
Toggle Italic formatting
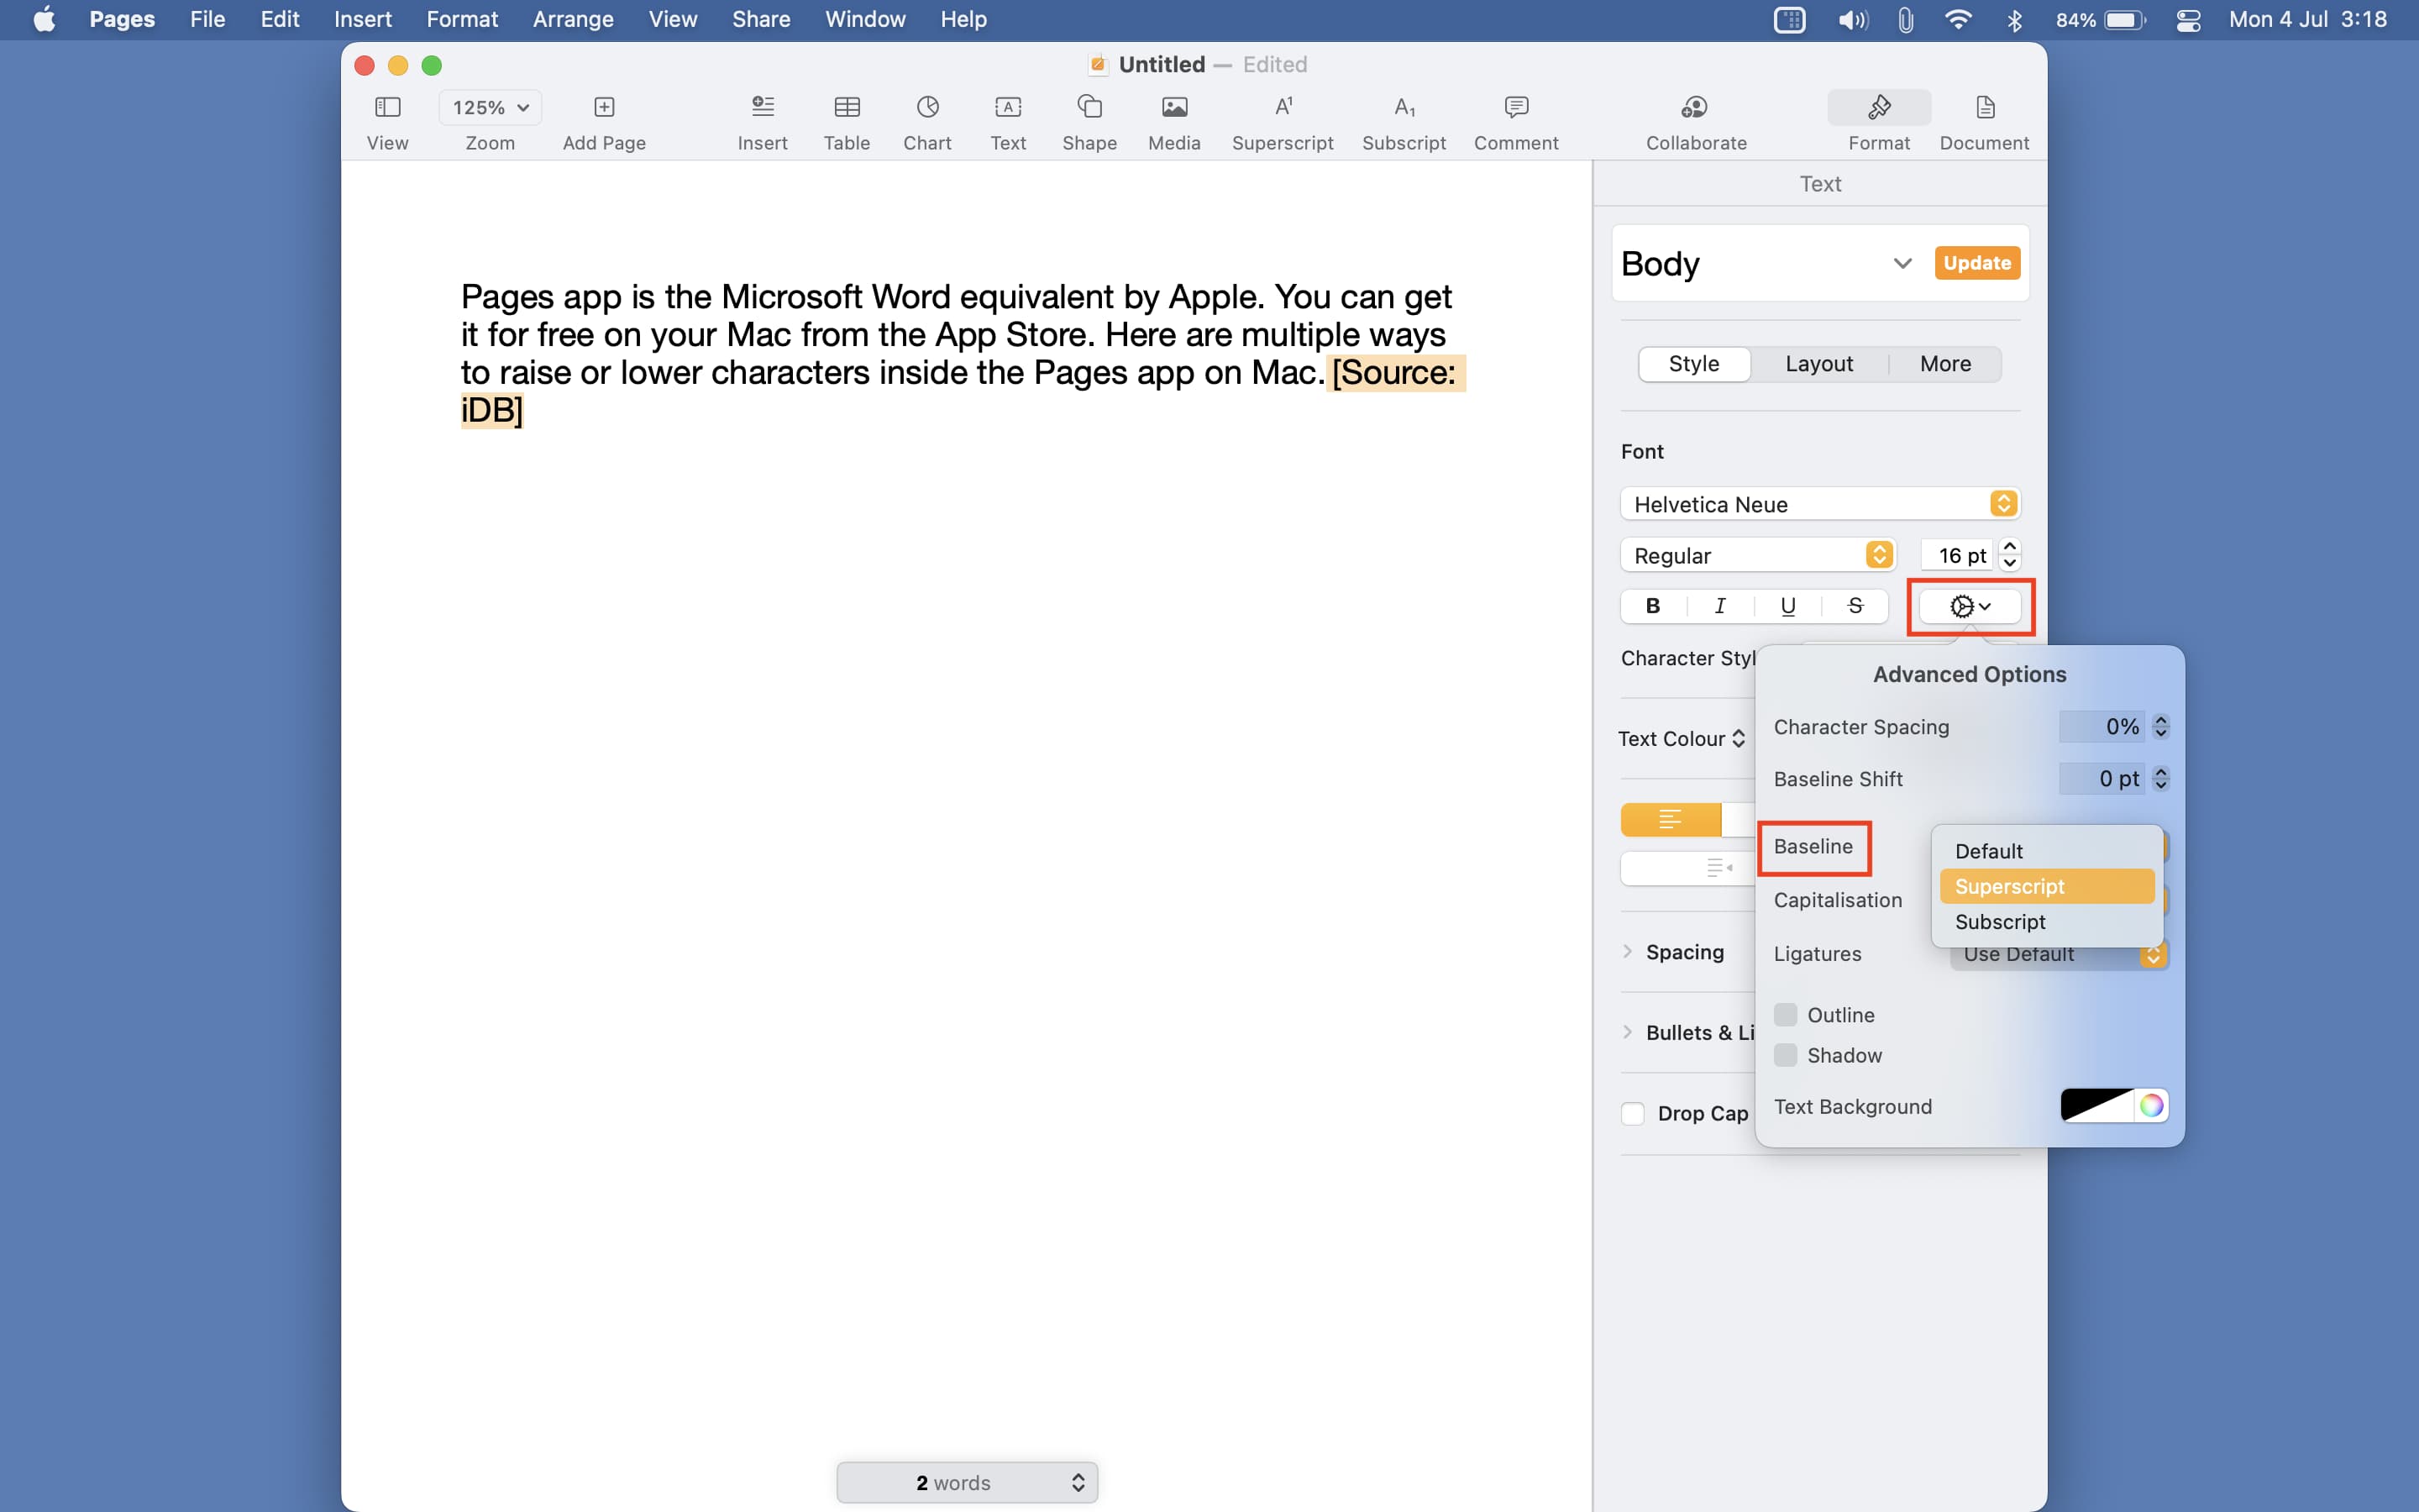(1719, 606)
